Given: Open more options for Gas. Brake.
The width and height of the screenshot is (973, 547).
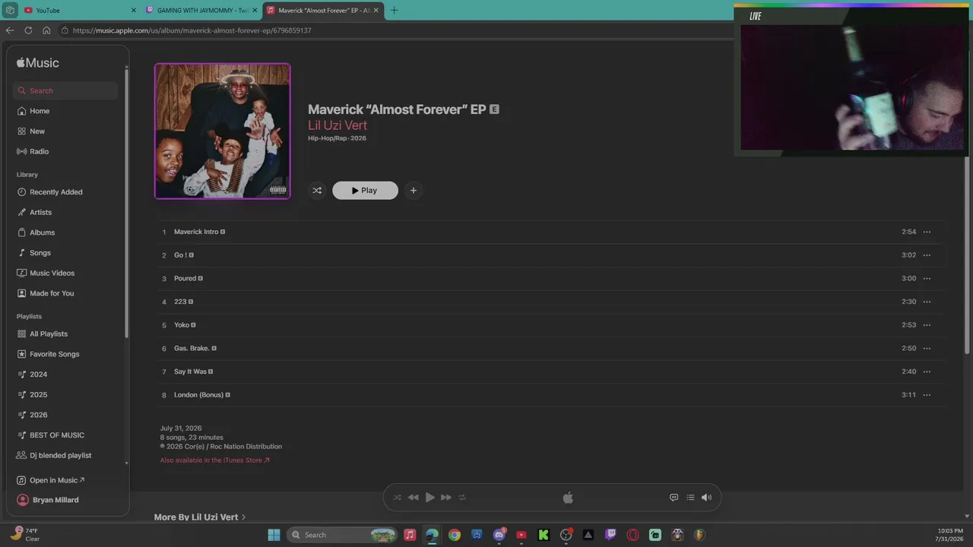Looking at the screenshot, I should point(927,348).
